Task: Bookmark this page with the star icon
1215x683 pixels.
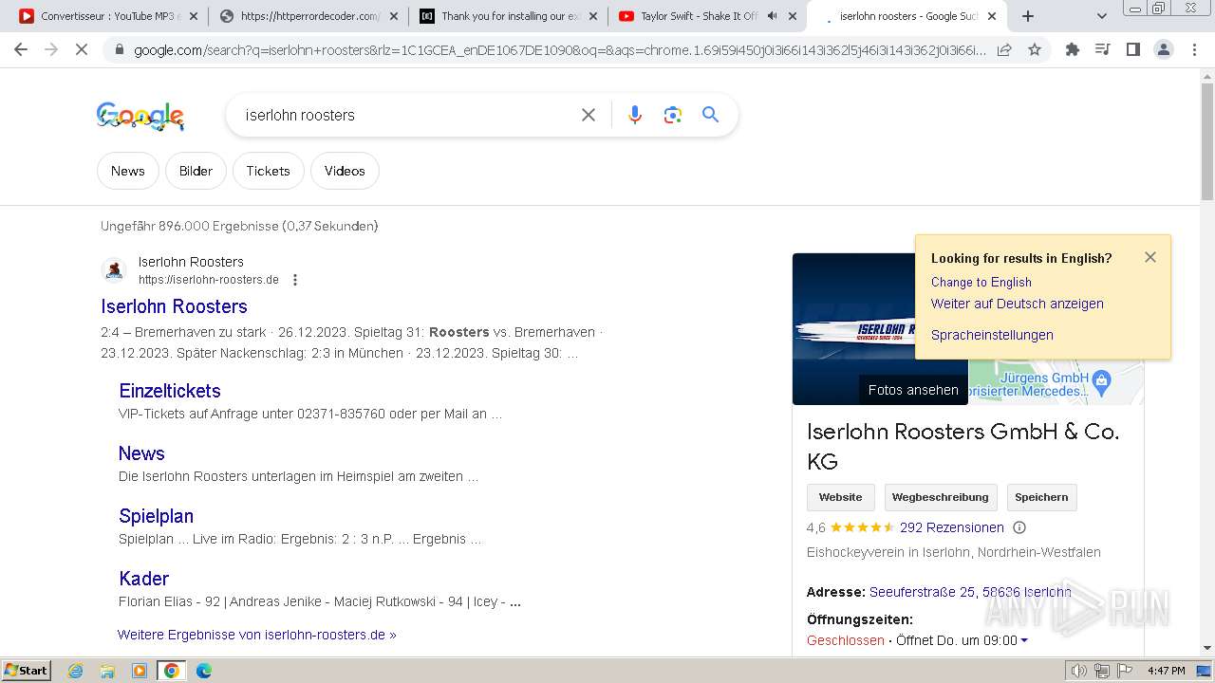Action: 1035,49
